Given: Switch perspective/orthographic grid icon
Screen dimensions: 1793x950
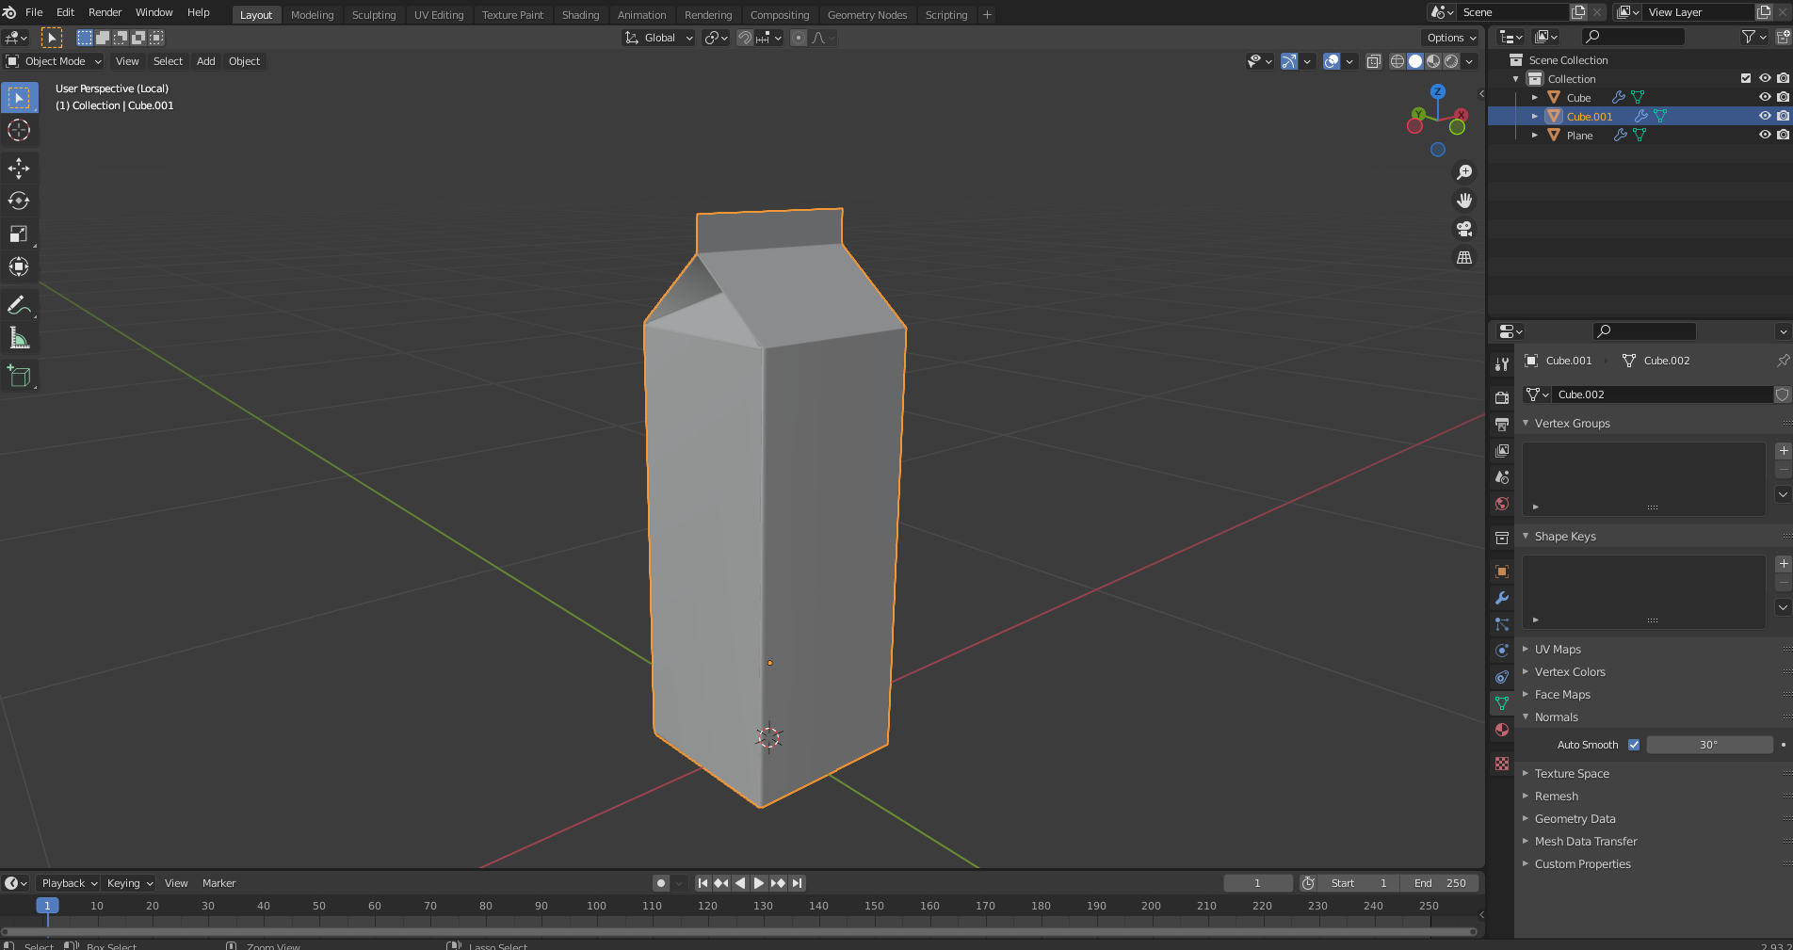Looking at the screenshot, I should point(1464,257).
